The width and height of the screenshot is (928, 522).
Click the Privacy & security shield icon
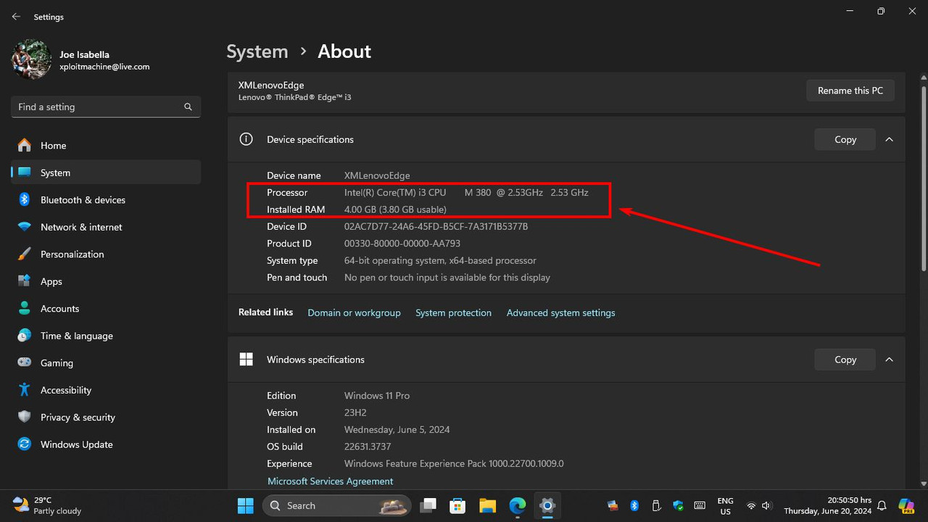[x=25, y=417]
